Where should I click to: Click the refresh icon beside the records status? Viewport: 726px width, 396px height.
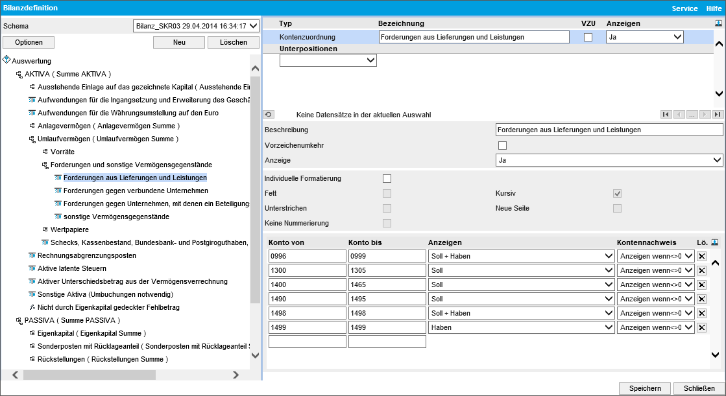click(x=269, y=114)
